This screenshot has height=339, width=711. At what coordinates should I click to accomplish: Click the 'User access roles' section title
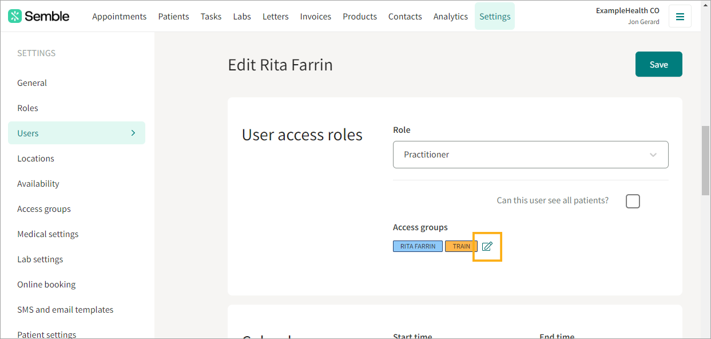click(x=302, y=135)
